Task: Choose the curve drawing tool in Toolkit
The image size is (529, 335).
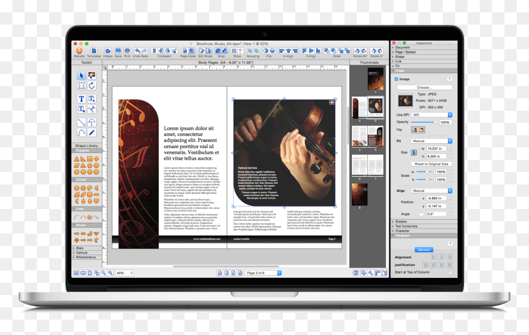Action: (81, 133)
